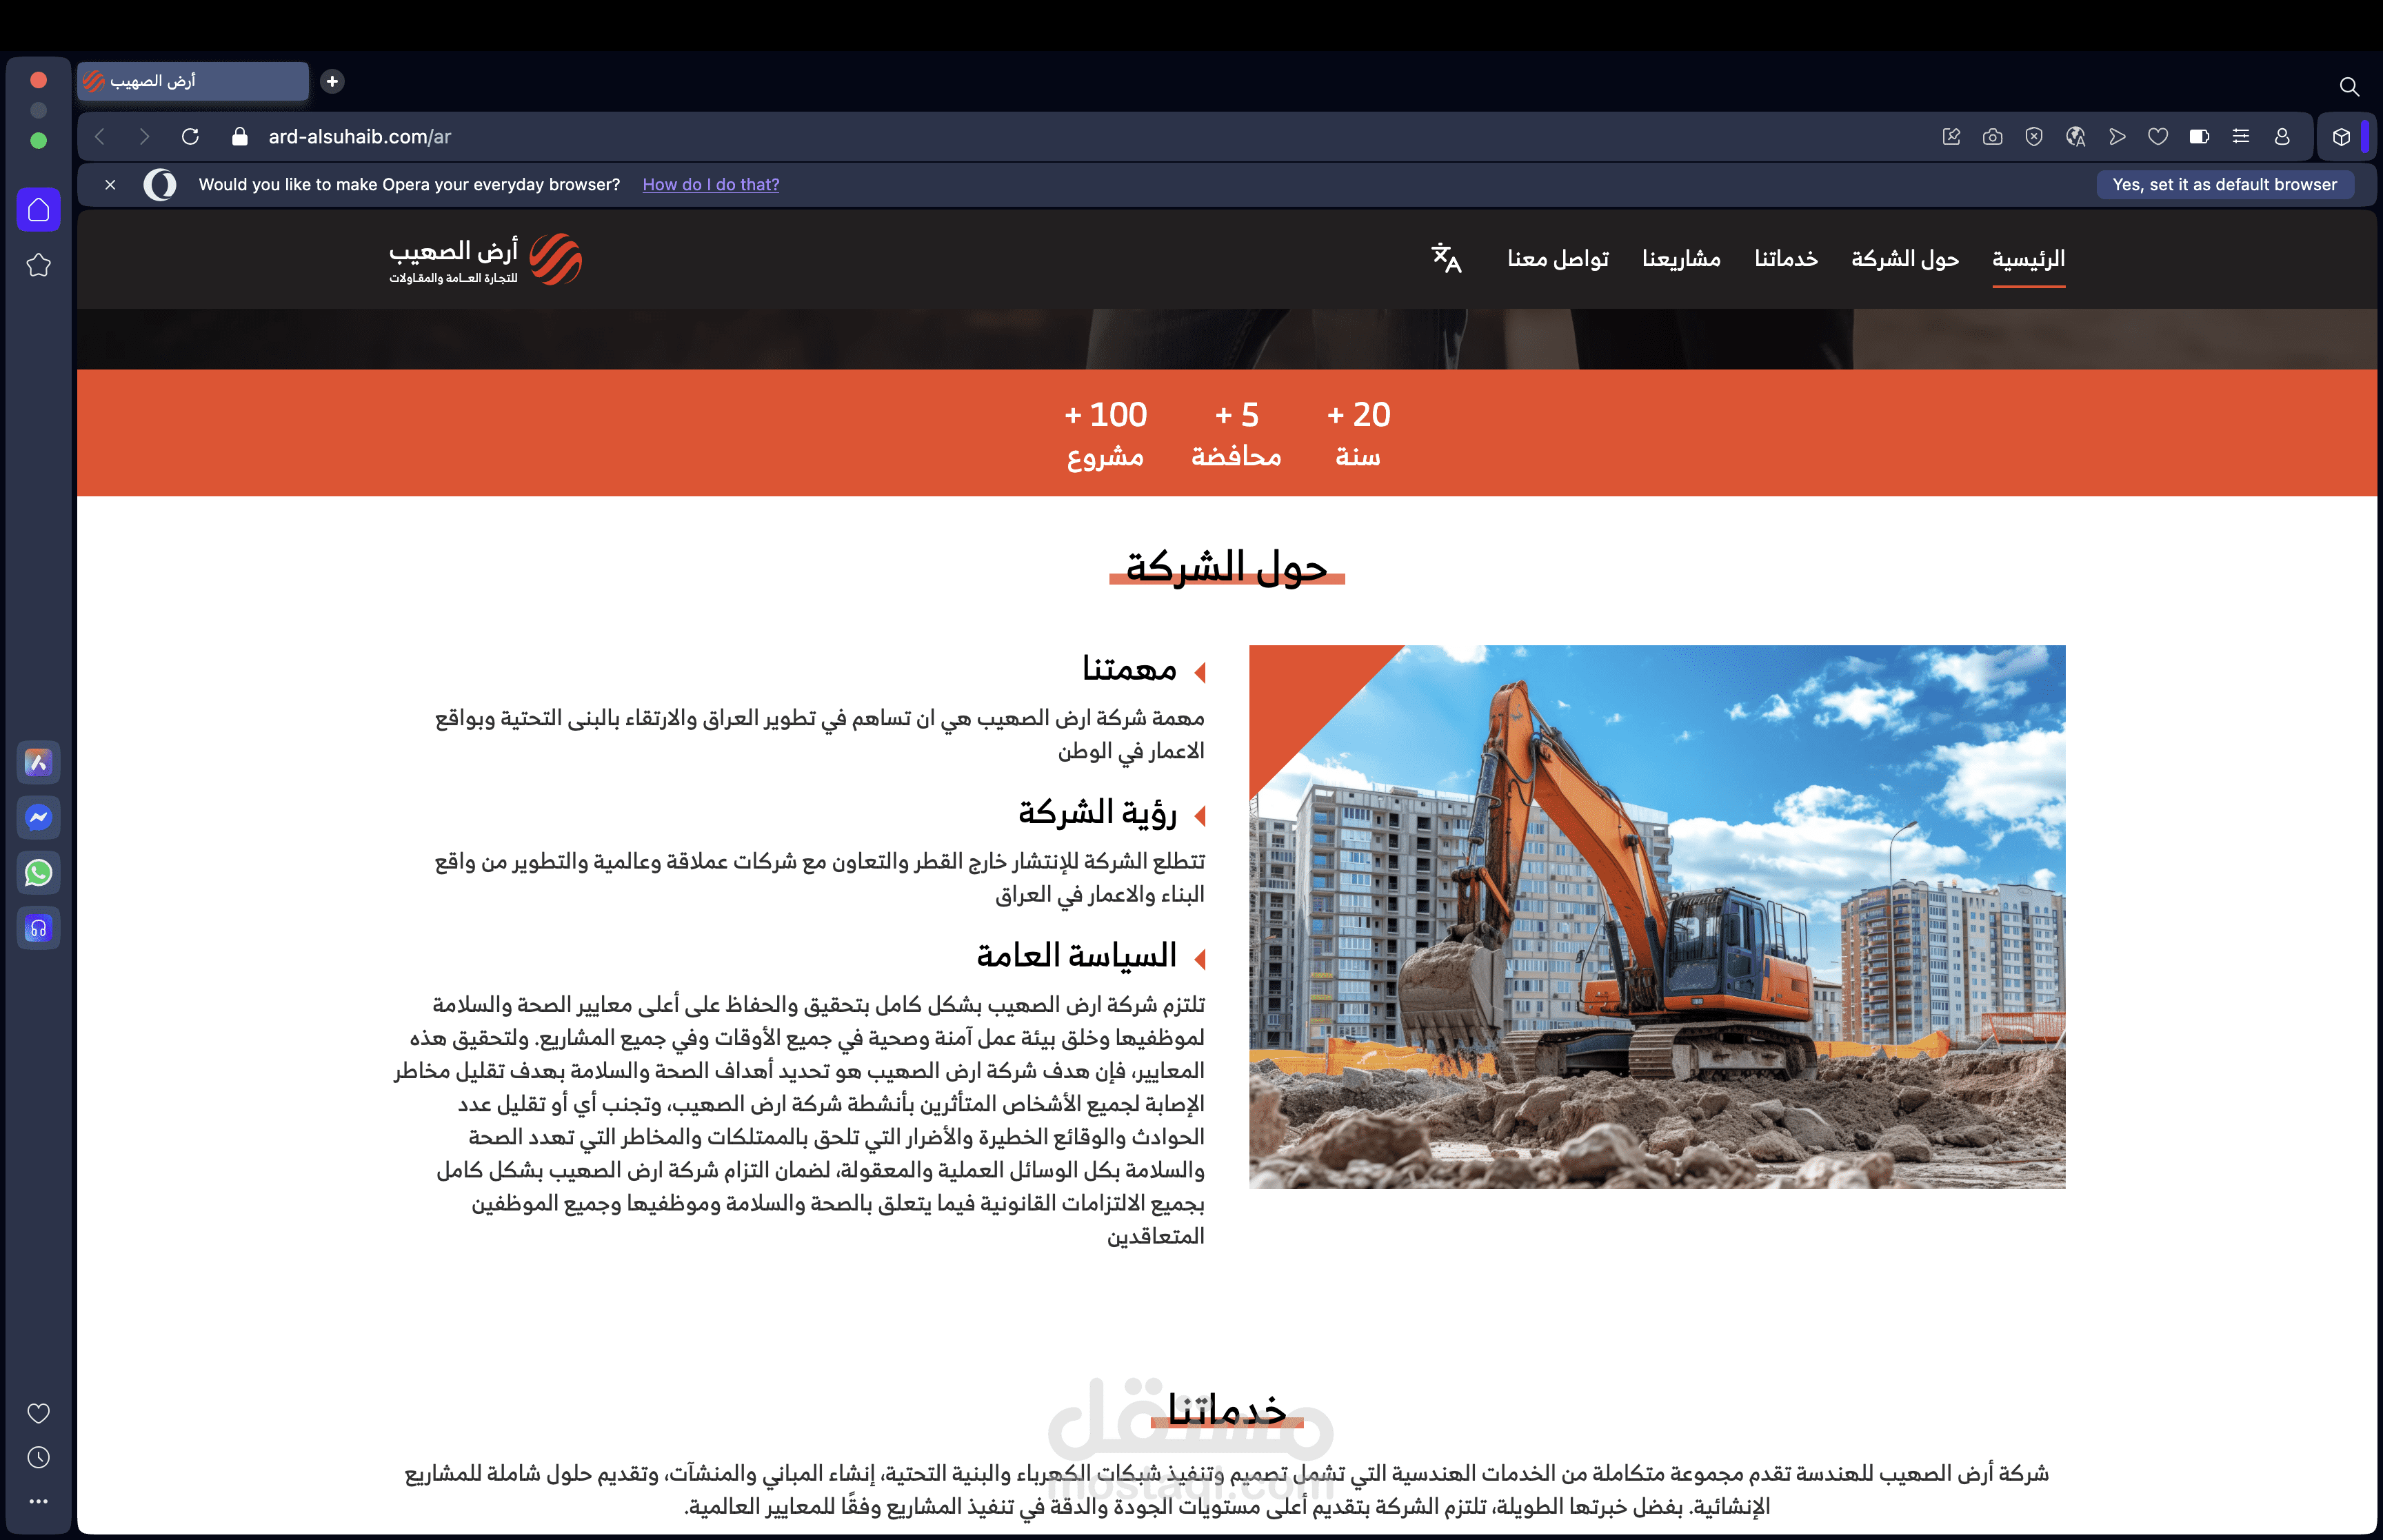Open the extensions cube icon
This screenshot has height=1540, width=2383.
[x=2343, y=136]
